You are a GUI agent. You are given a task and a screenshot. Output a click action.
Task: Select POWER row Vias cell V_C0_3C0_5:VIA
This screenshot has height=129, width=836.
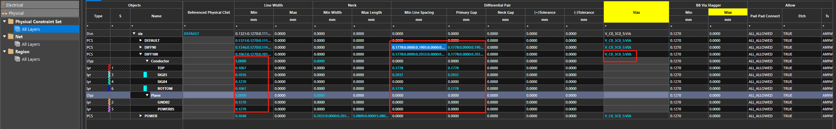636,116
